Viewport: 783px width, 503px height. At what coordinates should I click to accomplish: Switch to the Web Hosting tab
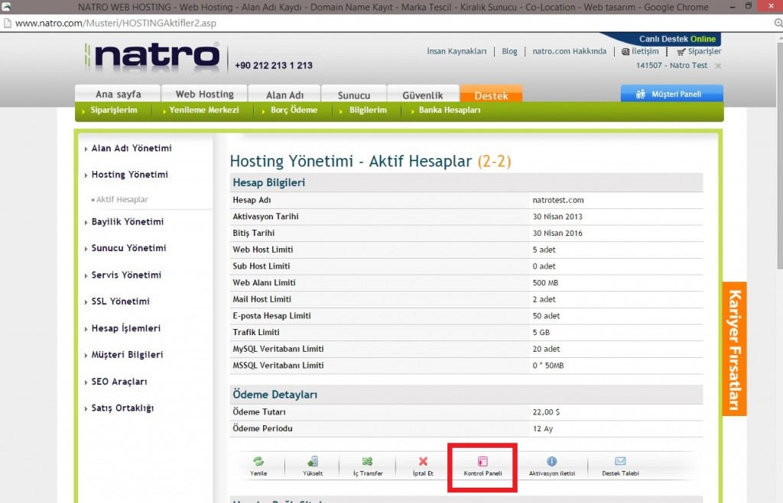pyautogui.click(x=204, y=94)
